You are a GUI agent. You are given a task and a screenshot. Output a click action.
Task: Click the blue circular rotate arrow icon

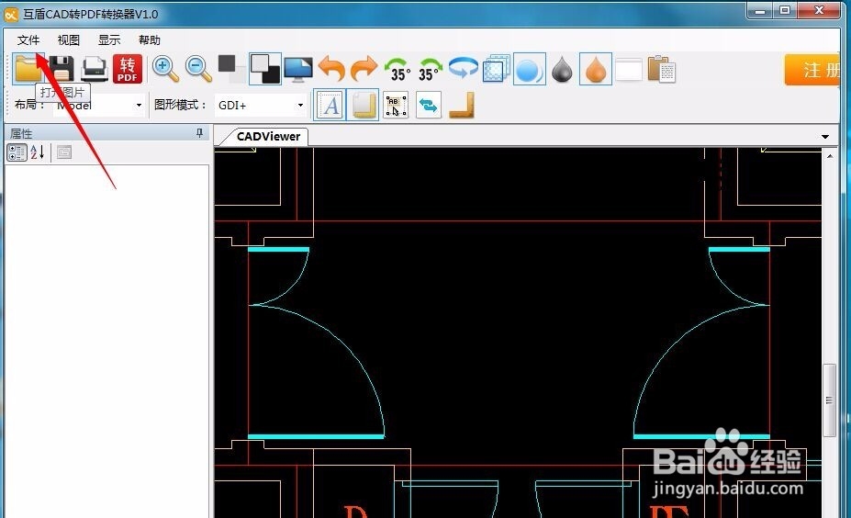(x=463, y=68)
